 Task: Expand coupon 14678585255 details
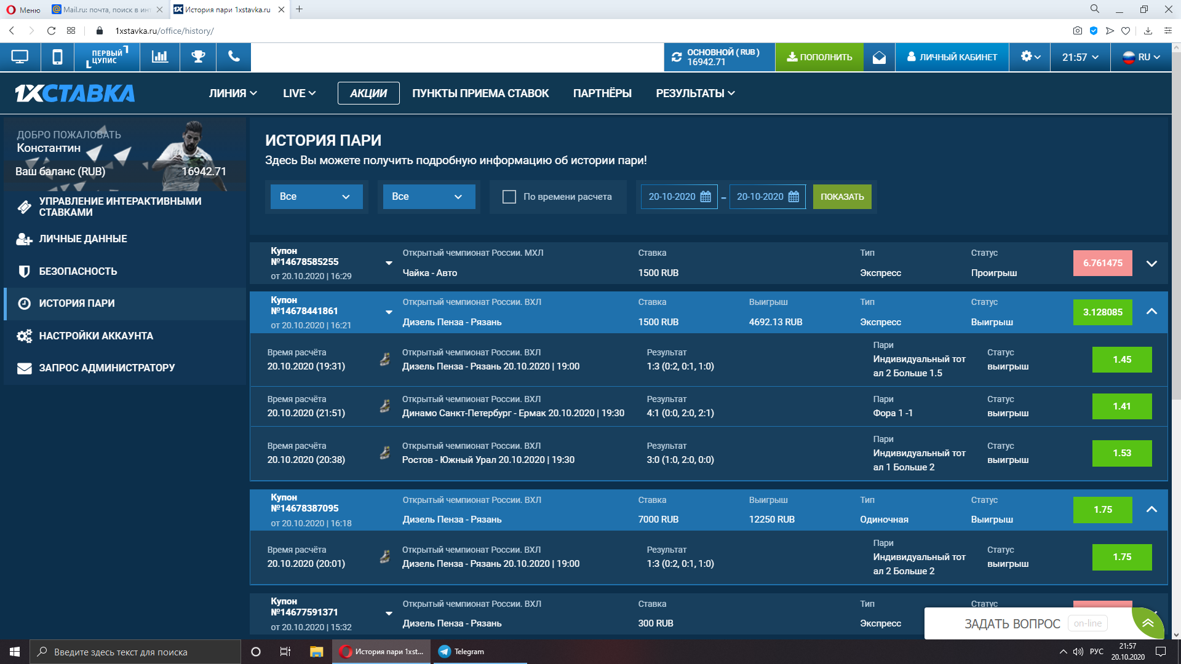click(x=1151, y=263)
